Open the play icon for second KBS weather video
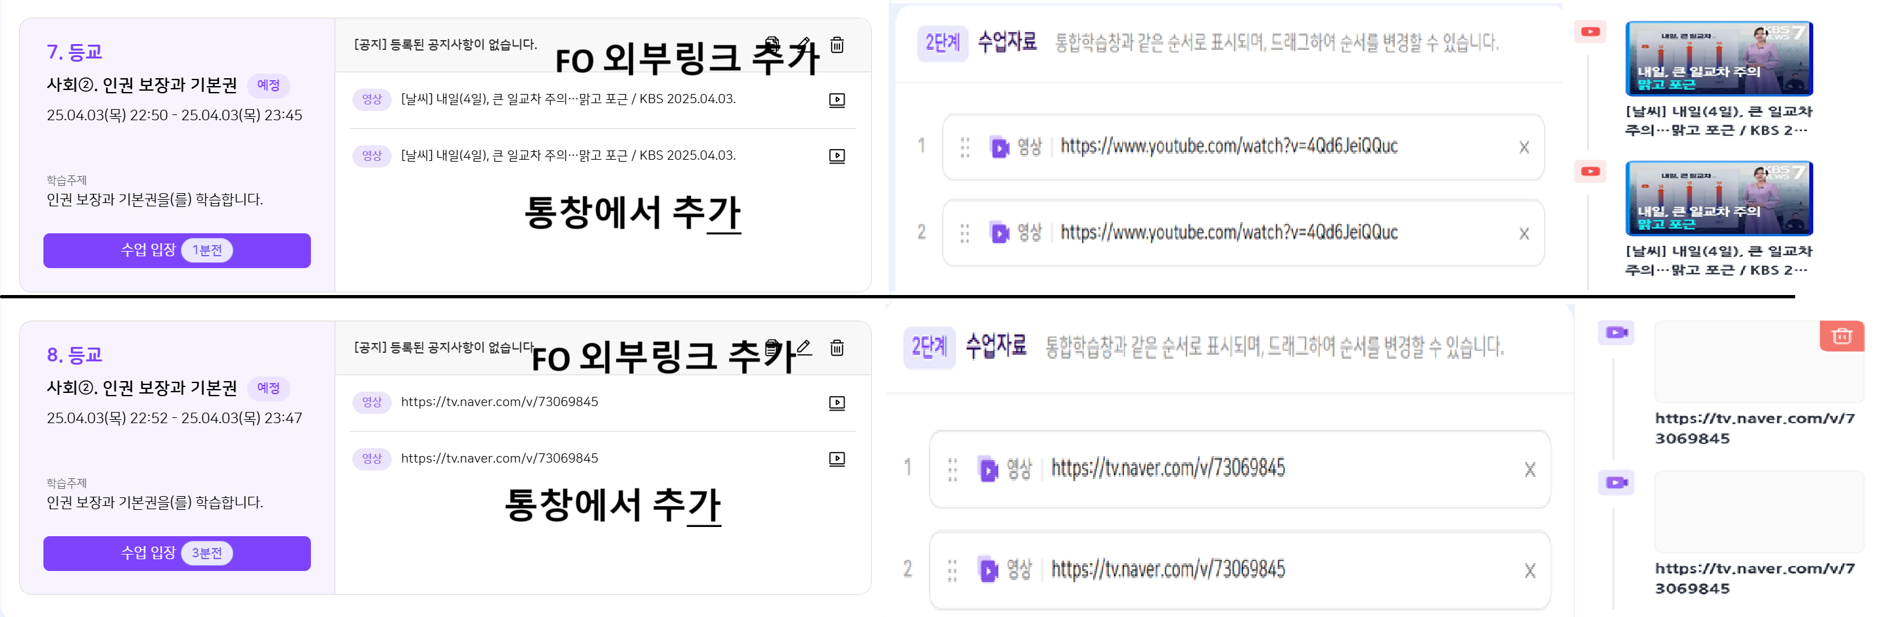Image resolution: width=1878 pixels, height=617 pixels. (837, 156)
